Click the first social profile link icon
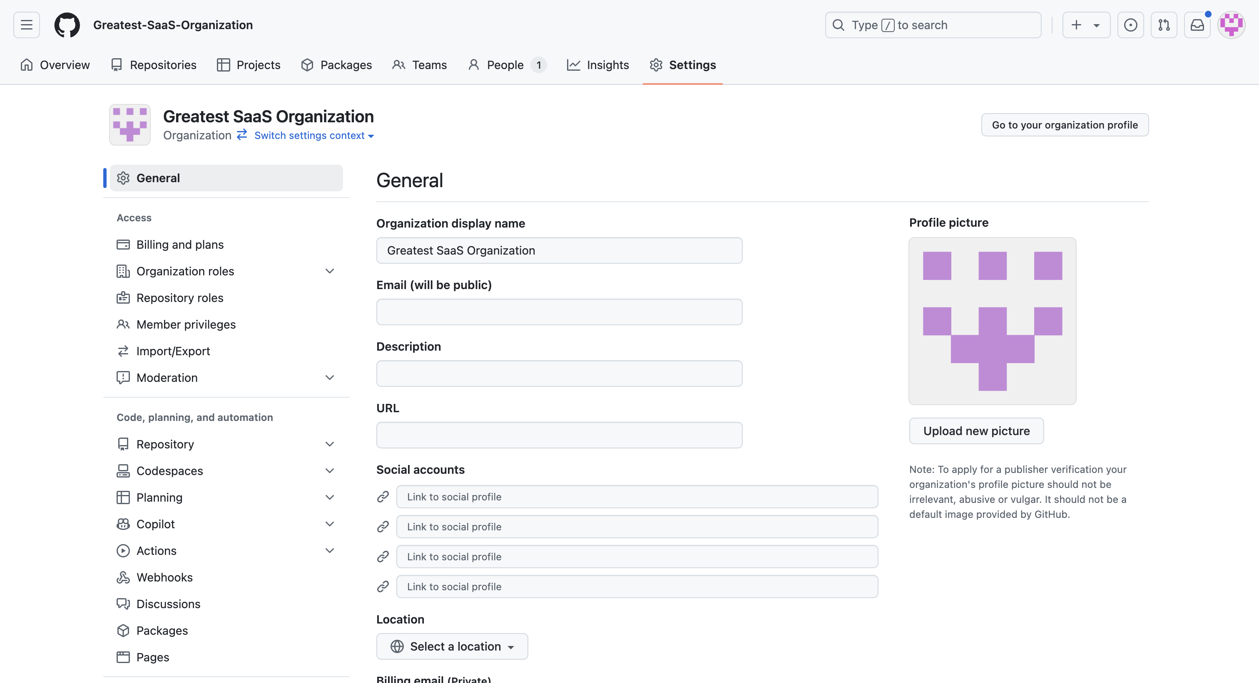This screenshot has width=1259, height=683. [383, 497]
